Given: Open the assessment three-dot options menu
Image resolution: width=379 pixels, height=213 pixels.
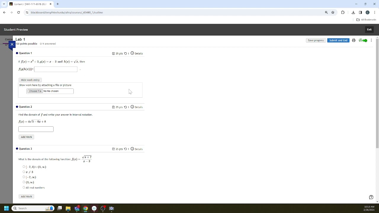Looking at the screenshot, I should [x=371, y=40].
